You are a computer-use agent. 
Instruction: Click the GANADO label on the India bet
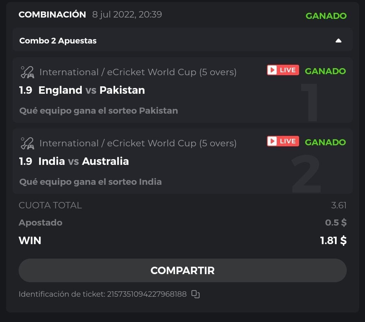coord(325,142)
